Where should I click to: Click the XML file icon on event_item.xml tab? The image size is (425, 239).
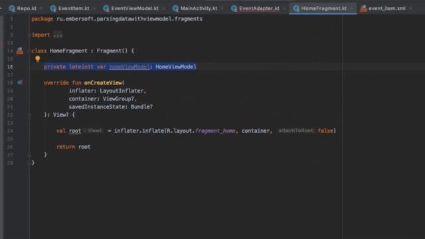coord(363,9)
